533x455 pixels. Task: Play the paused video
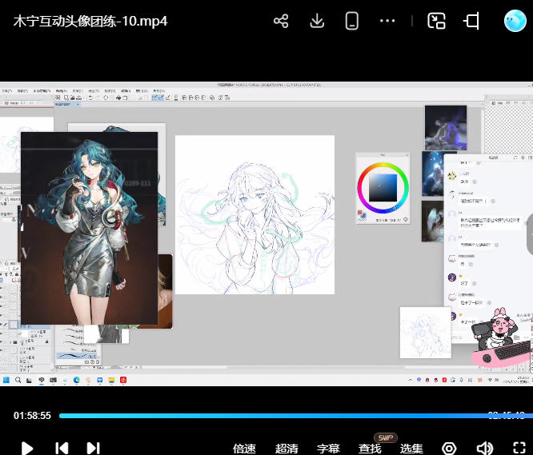point(26,448)
